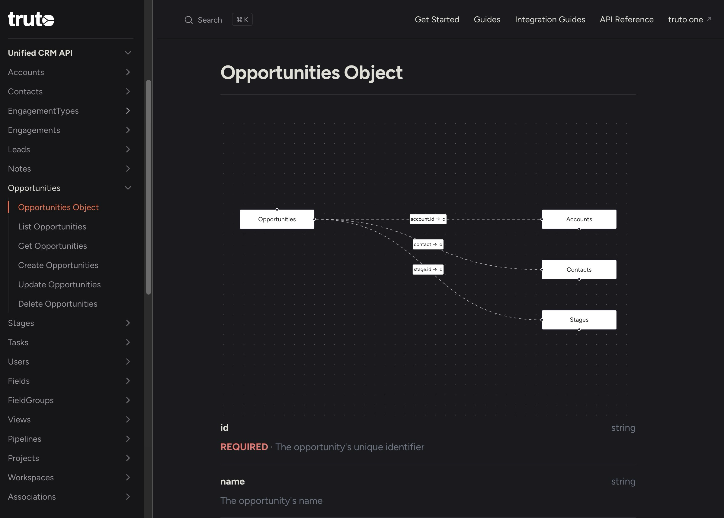The width and height of the screenshot is (724, 518).
Task: Select Opportunities Object in sidebar
Action: [58, 207]
